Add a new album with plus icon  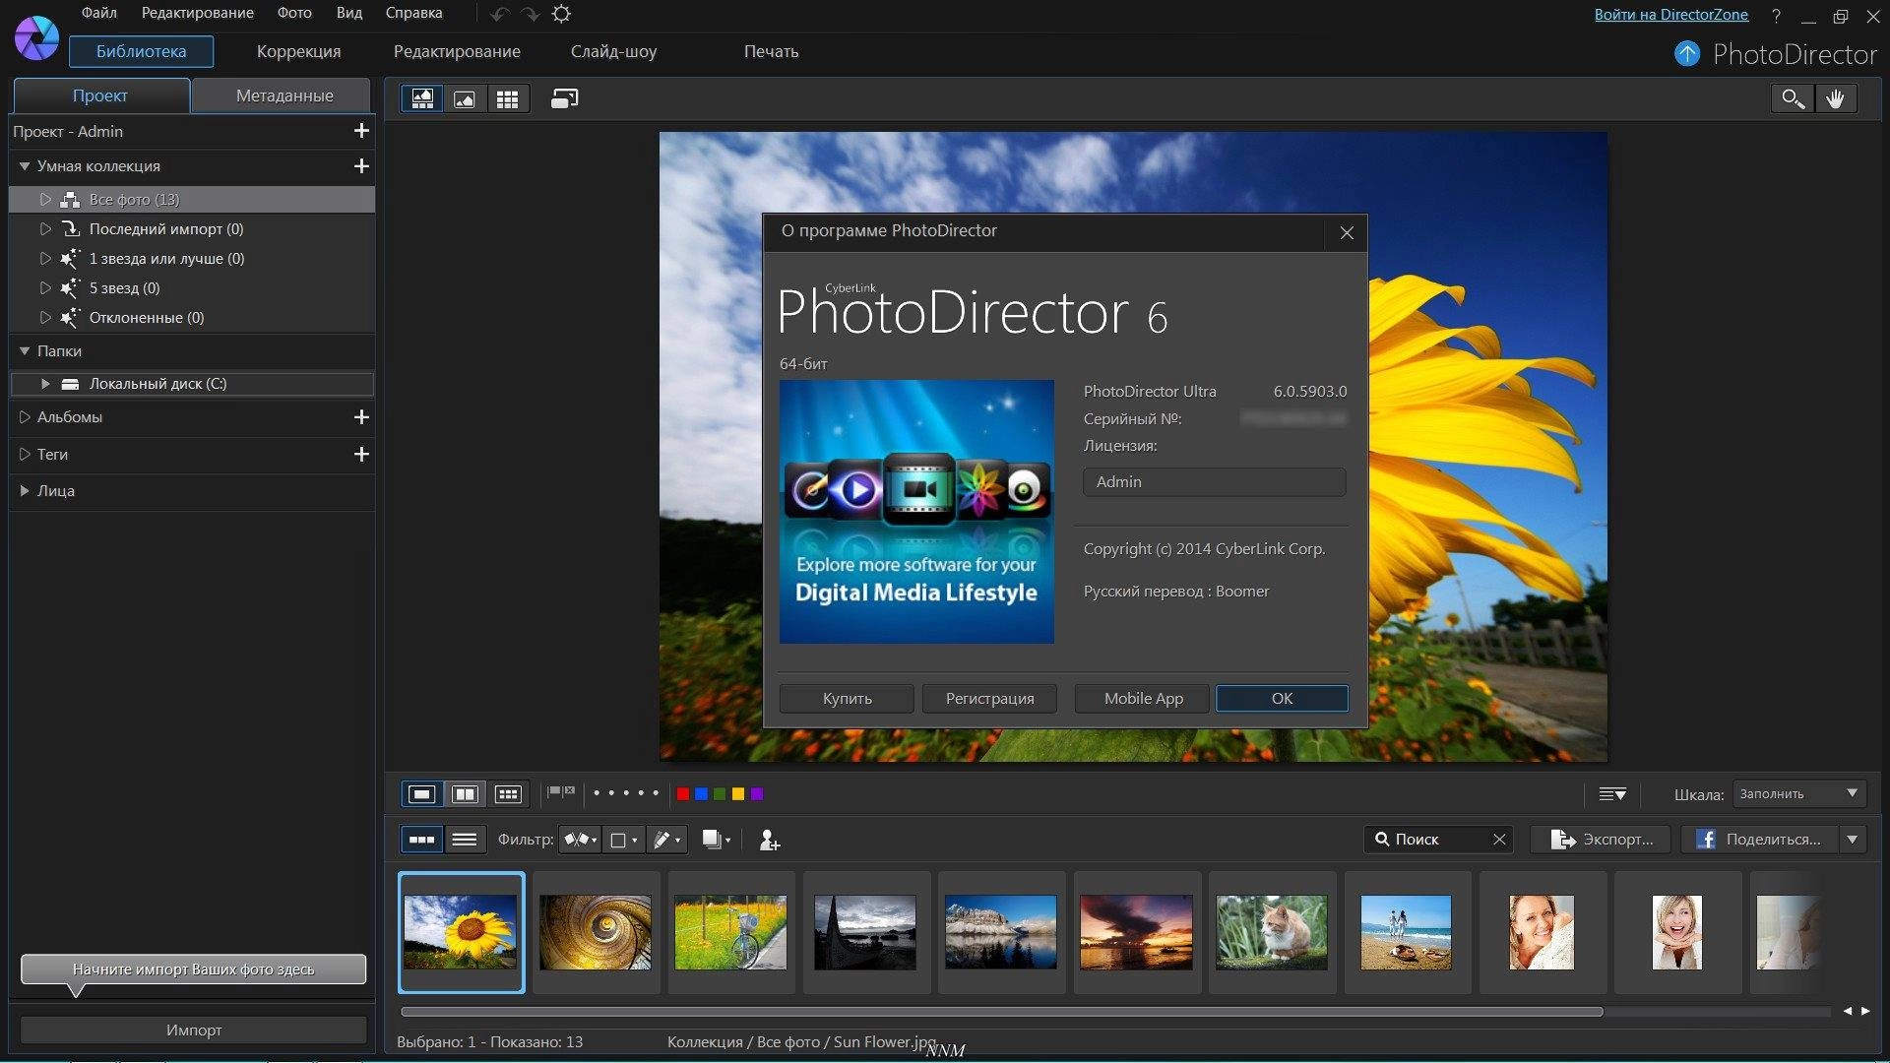(x=361, y=417)
